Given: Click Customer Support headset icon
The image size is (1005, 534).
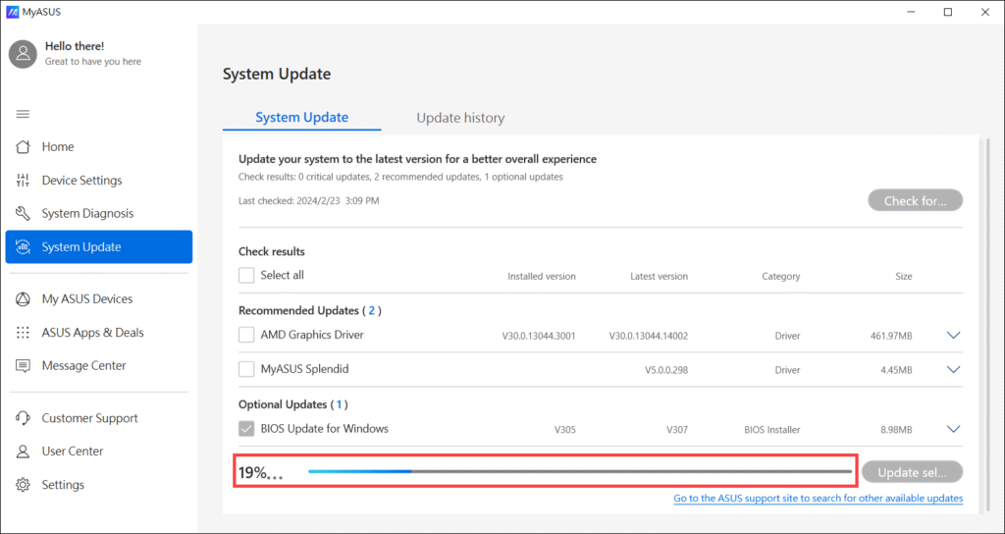Looking at the screenshot, I should pyautogui.click(x=24, y=418).
